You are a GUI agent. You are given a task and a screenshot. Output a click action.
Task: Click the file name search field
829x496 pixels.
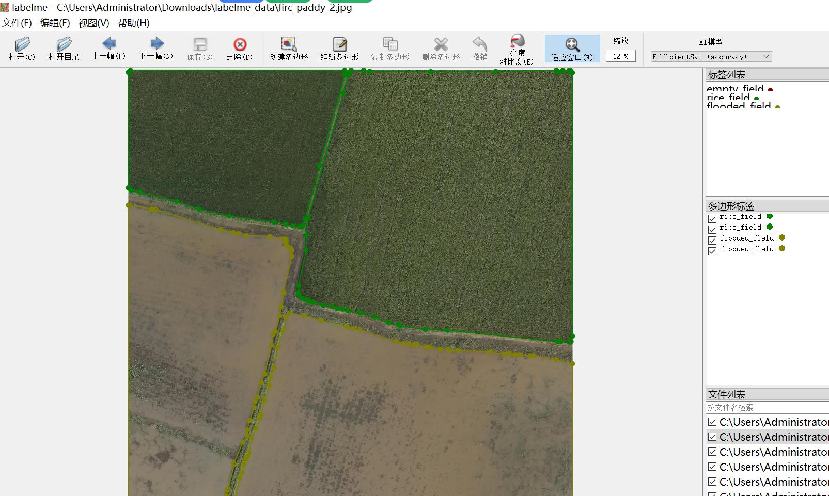(767, 407)
